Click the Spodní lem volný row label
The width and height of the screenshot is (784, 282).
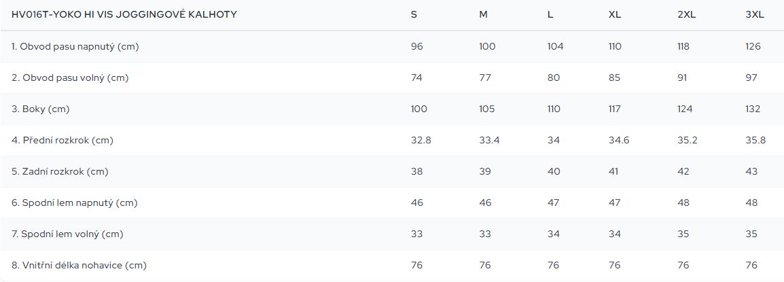pos(67,234)
